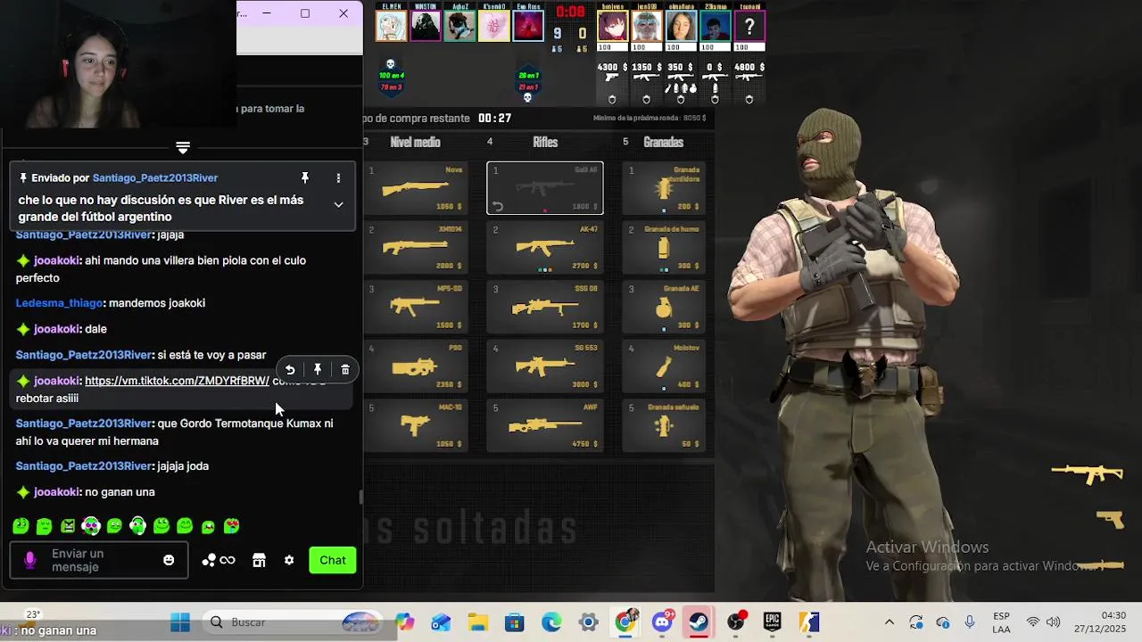Select the Granada AE explosive grenade

pyautogui.click(x=664, y=307)
